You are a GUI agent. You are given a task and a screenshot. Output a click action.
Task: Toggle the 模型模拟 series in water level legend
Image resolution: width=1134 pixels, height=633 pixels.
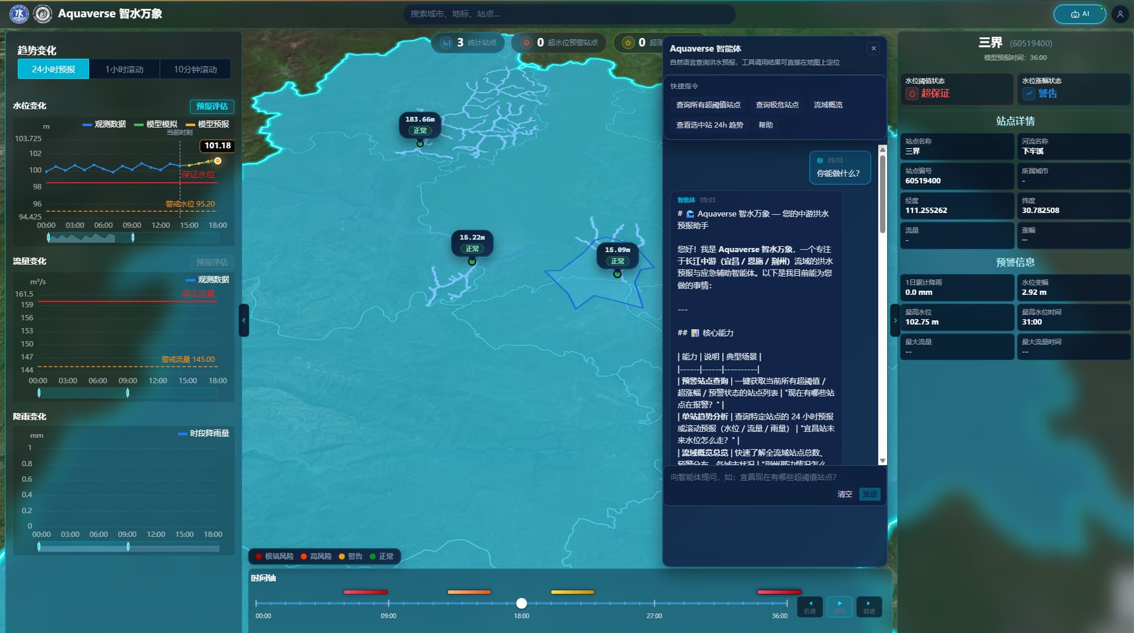(x=156, y=124)
